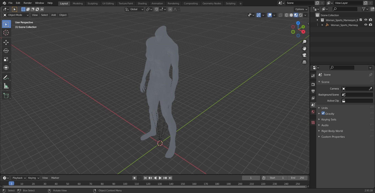
Task: Click the Camera field eyedropper
Action: coord(370,89)
